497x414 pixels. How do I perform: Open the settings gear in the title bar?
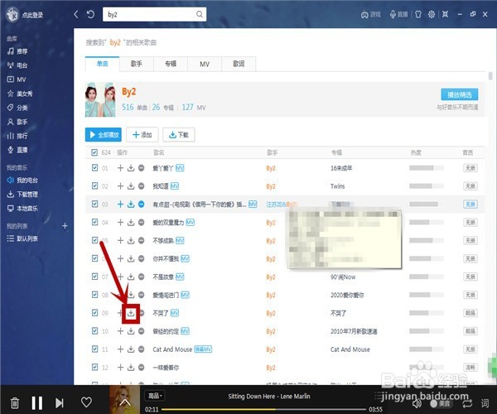click(x=432, y=14)
